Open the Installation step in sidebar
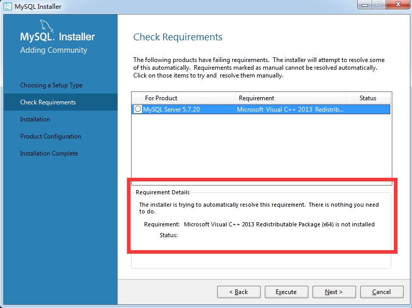 coord(35,119)
